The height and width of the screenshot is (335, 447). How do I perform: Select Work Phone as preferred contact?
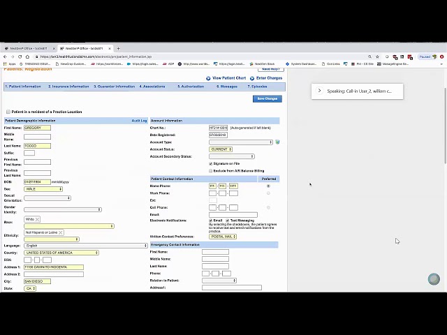tap(268, 193)
